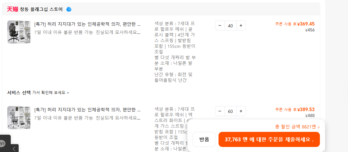Open the blue customer chat icon
This screenshot has width=348, height=152.
click(x=69, y=9)
